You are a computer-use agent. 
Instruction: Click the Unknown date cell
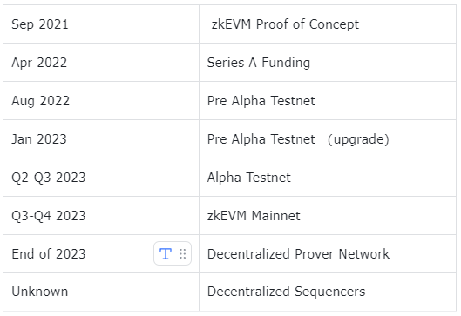pyautogui.click(x=101, y=292)
